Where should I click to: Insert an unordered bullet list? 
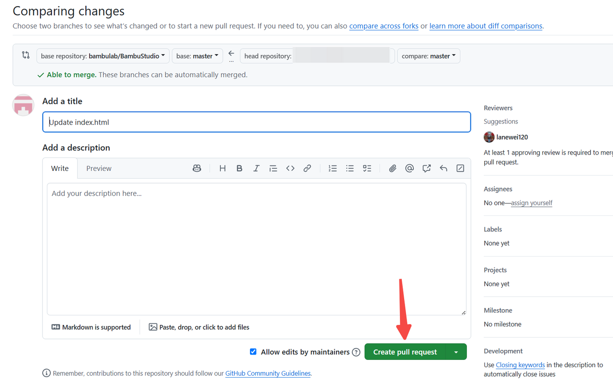coord(350,168)
